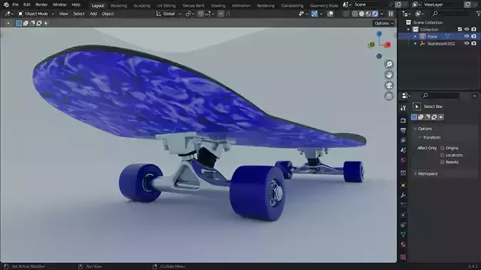Image resolution: width=481 pixels, height=270 pixels.
Task: Switch to Shading workspace tab
Action: point(218,6)
